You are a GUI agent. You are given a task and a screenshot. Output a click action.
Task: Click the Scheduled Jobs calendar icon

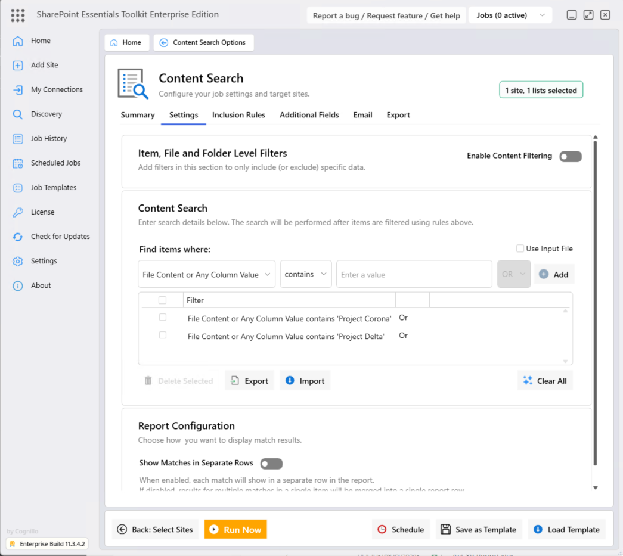click(18, 163)
